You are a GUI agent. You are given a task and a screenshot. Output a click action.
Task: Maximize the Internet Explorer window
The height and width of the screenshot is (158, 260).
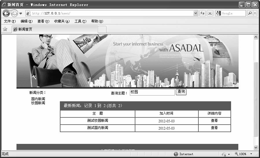coord(248,5)
